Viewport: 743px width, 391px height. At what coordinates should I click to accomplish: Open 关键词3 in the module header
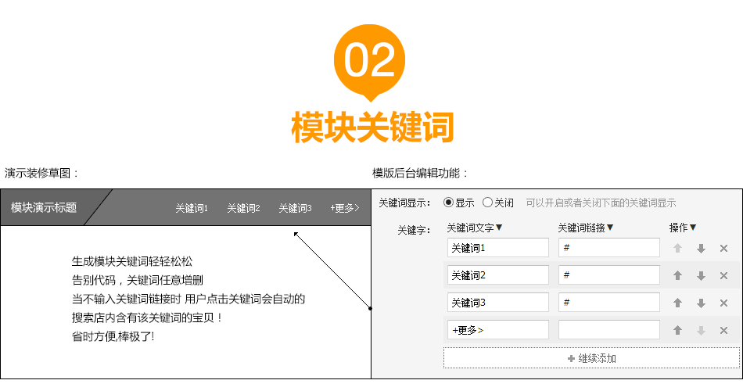[295, 208]
